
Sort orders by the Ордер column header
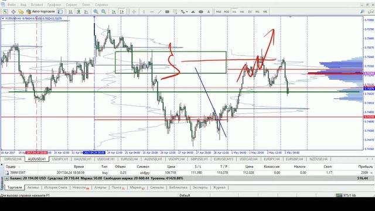tap(11, 166)
